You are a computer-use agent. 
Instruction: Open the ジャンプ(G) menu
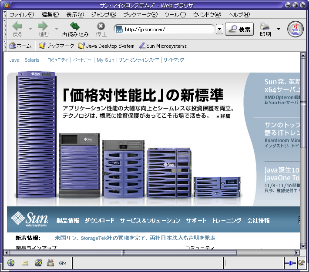pos(104,15)
